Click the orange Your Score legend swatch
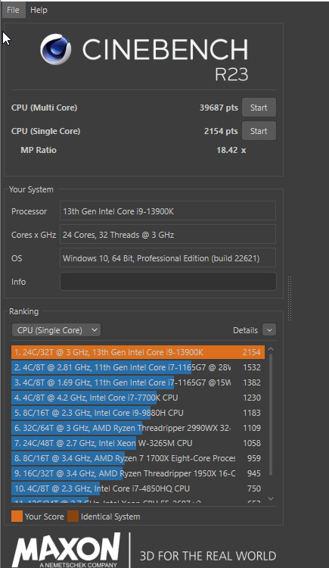This screenshot has width=329, height=568. coord(17,517)
